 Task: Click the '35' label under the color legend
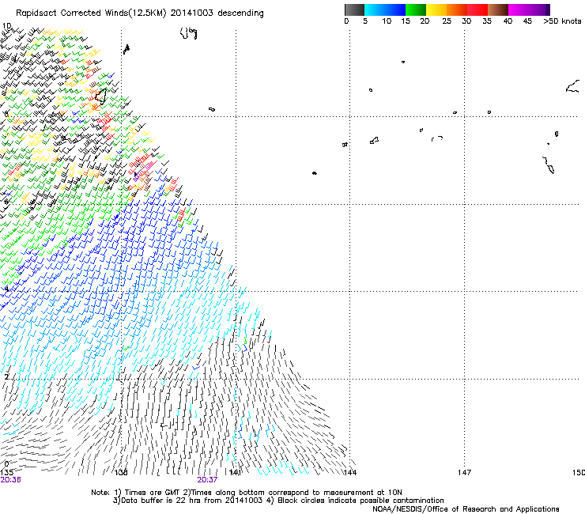pyautogui.click(x=487, y=21)
